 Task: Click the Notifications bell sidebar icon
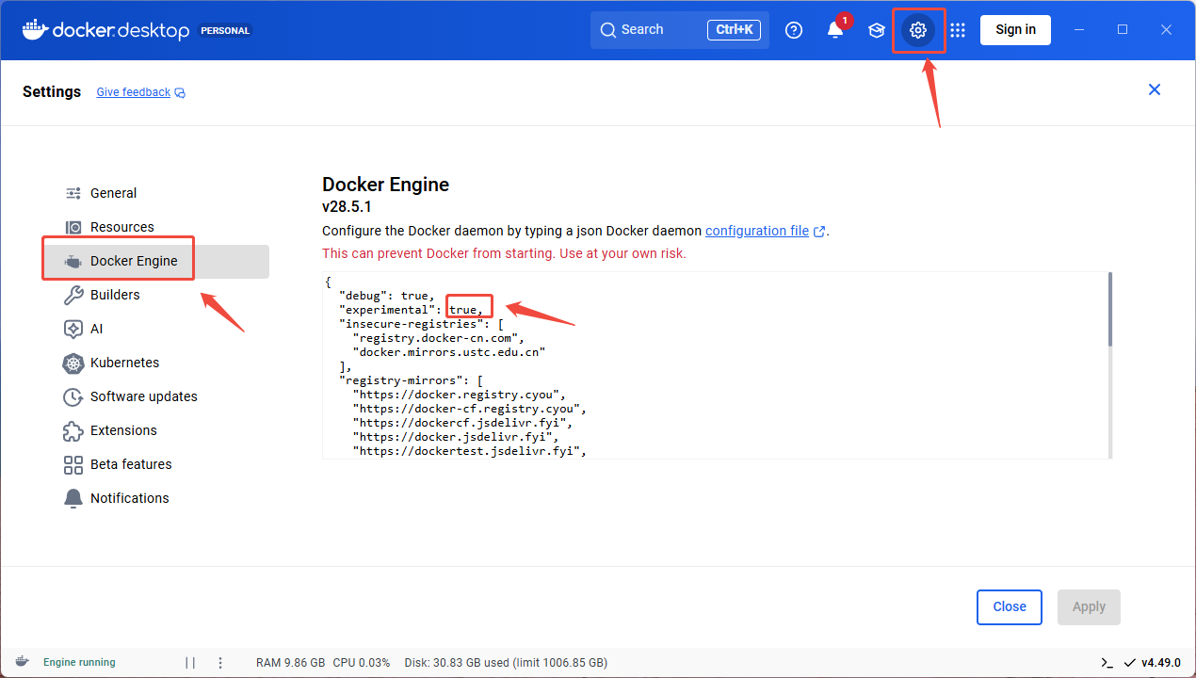73,498
